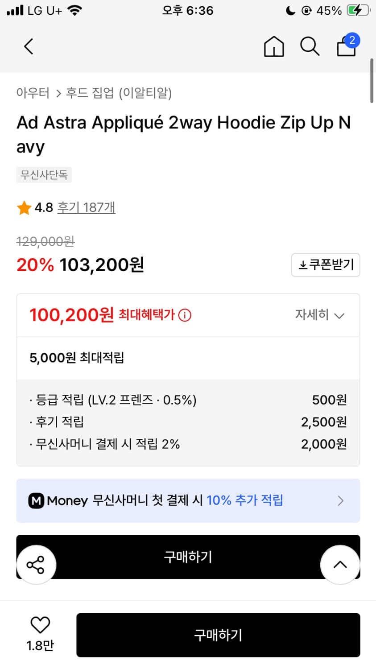
Task: Click the page scrollbar on the right edge
Action: tap(372, 81)
